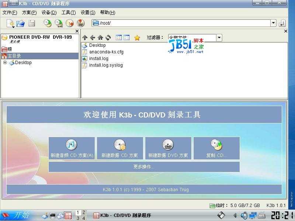Click the copy CD tile
Image resolution: width=295 pixels, height=221 pixels.
[216, 148]
